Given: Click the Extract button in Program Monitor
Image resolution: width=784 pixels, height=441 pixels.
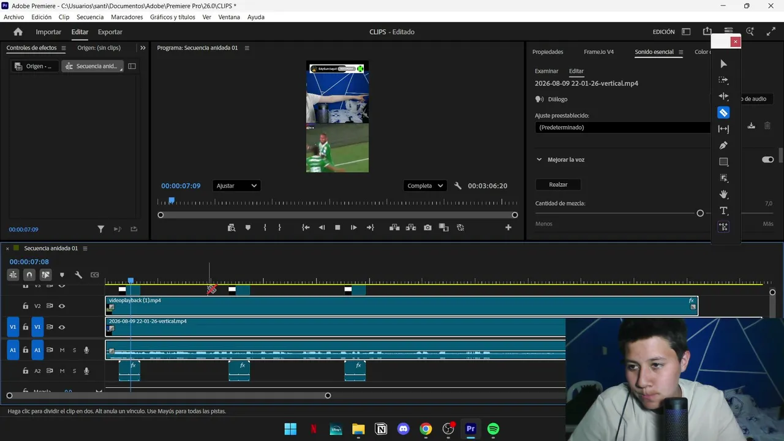Looking at the screenshot, I should (411, 227).
